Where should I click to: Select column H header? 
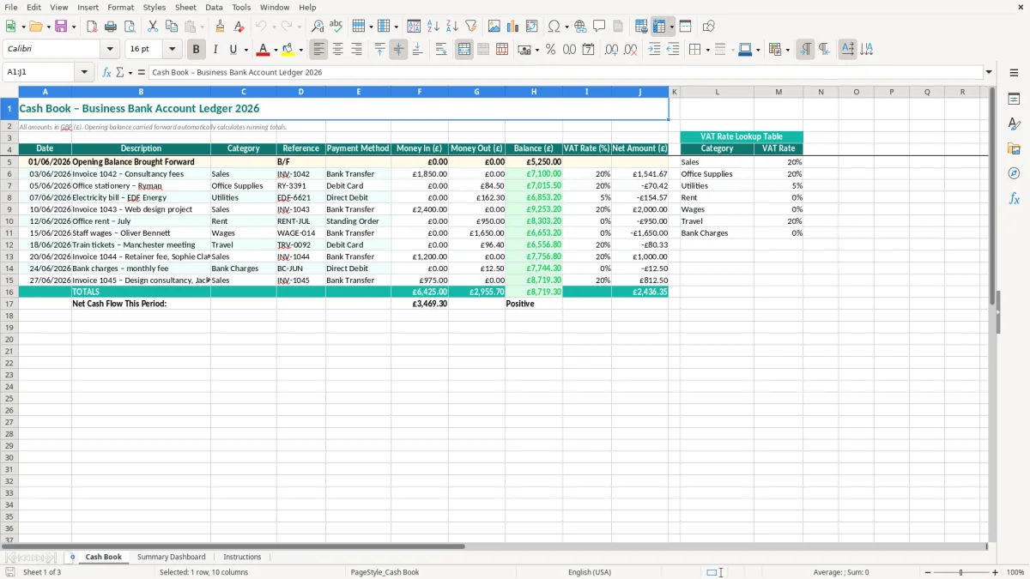pyautogui.click(x=534, y=92)
